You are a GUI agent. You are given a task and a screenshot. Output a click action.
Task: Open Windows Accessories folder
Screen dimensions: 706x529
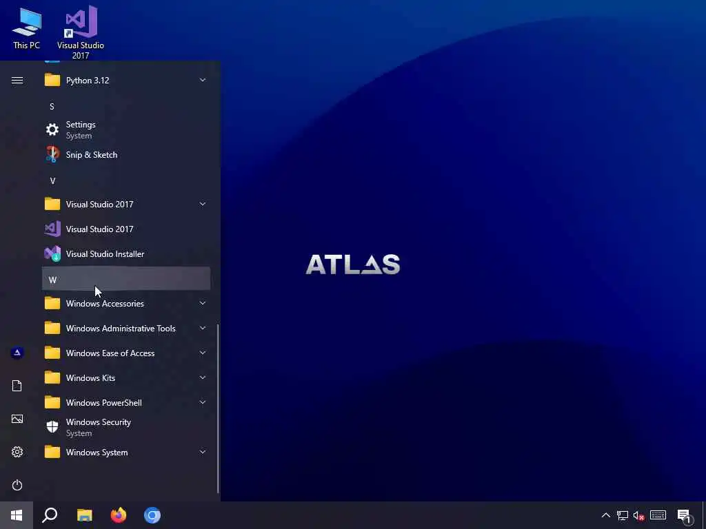click(126, 304)
